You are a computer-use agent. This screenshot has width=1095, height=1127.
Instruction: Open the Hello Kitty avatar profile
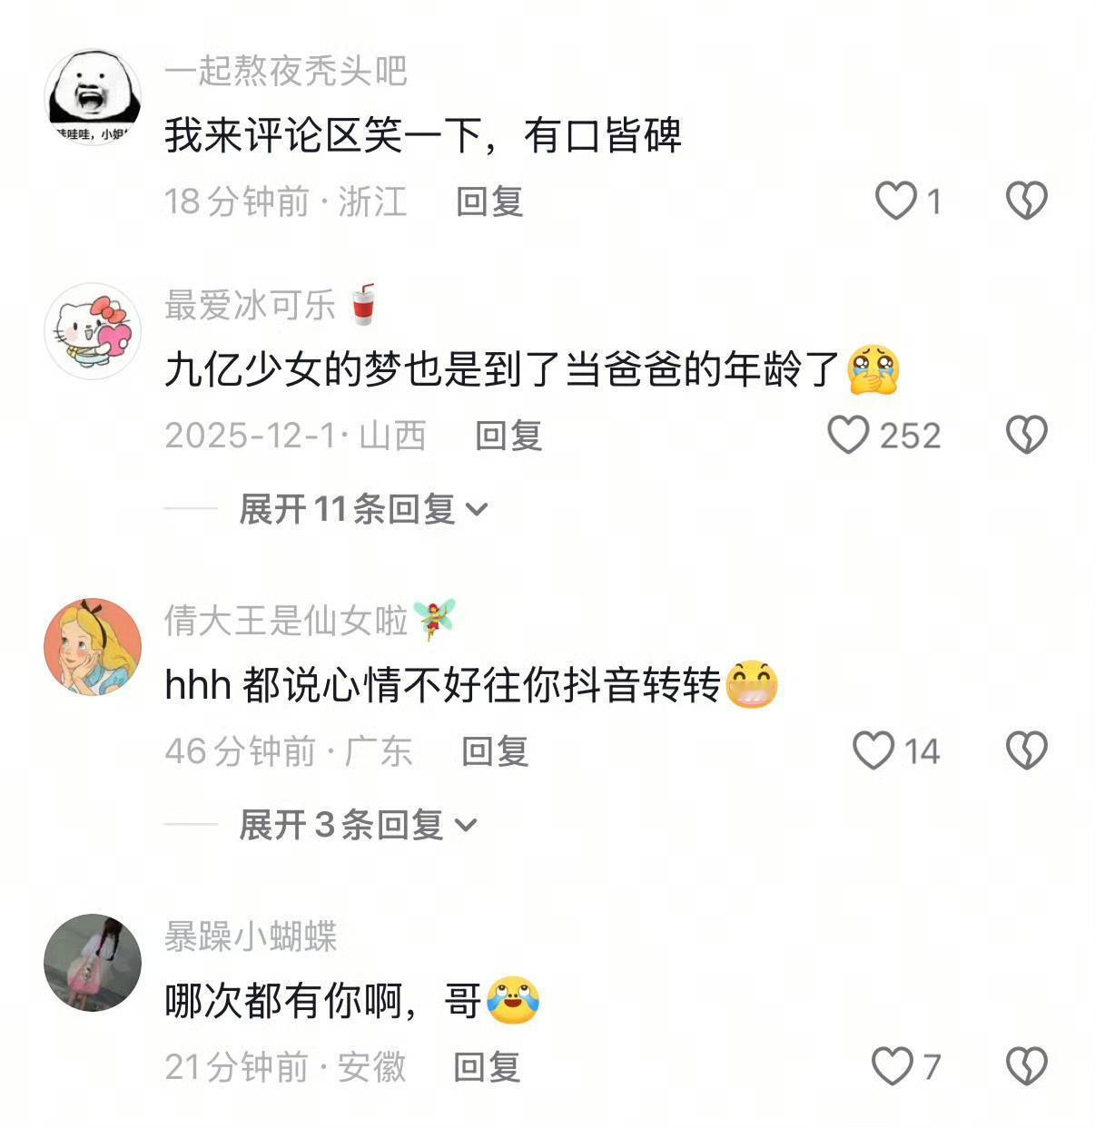(x=93, y=331)
